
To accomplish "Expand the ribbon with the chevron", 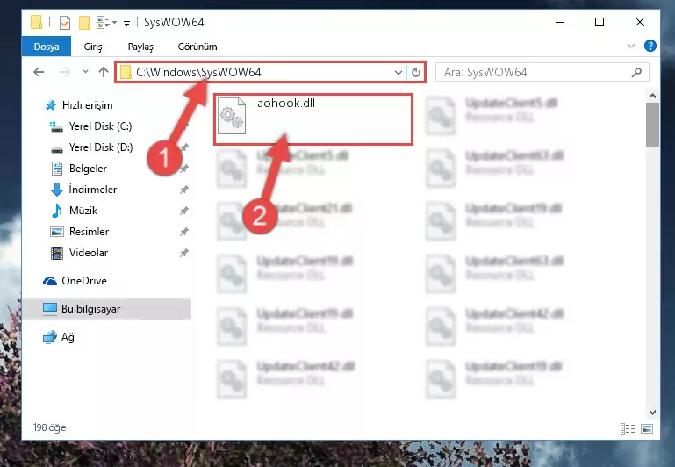I will 630,46.
